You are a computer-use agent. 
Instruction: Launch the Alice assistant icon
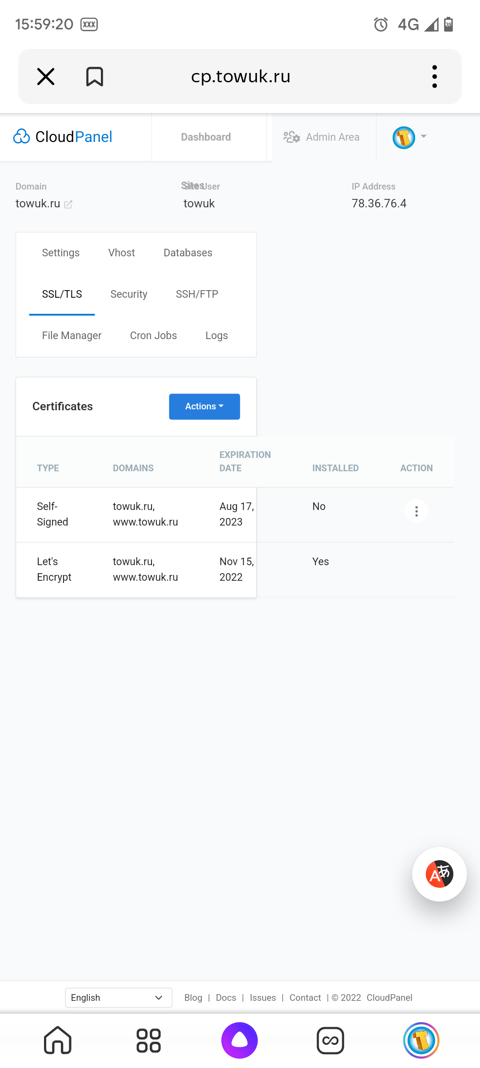pyautogui.click(x=240, y=1040)
